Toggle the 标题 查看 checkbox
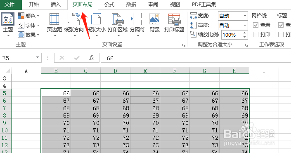291x153 pixels. [x=281, y=25]
